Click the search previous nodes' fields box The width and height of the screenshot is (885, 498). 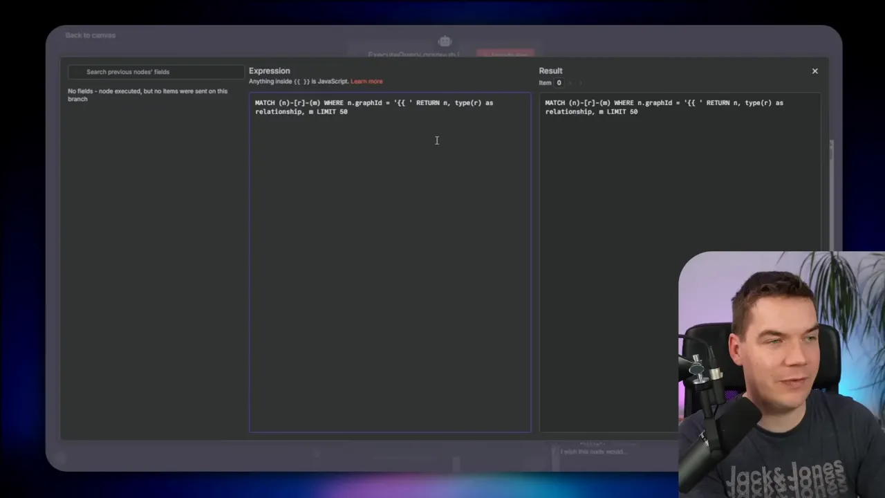click(x=155, y=71)
